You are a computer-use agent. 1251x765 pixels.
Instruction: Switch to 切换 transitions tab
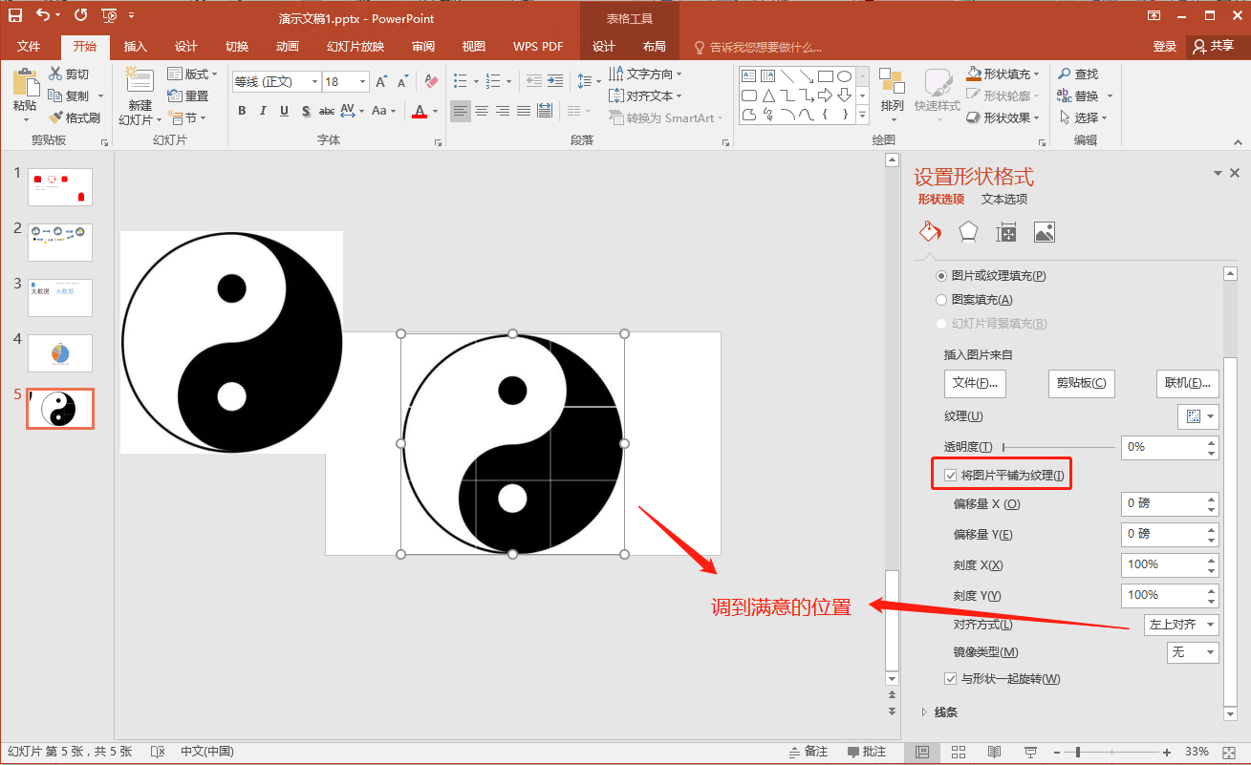[237, 47]
